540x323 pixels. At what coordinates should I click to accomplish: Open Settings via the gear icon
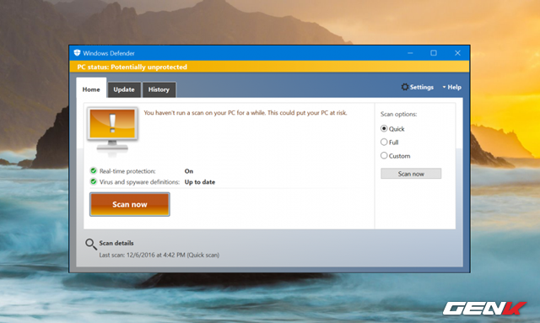point(405,87)
